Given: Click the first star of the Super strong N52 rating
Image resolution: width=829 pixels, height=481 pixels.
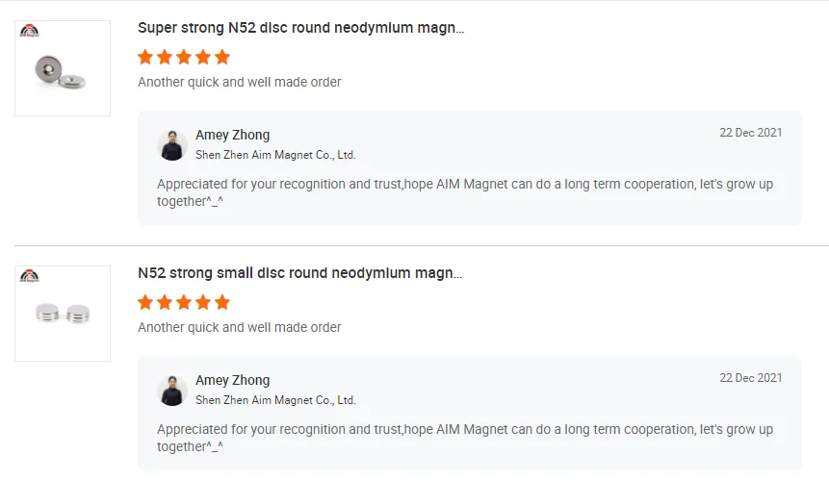Looking at the screenshot, I should pos(145,57).
